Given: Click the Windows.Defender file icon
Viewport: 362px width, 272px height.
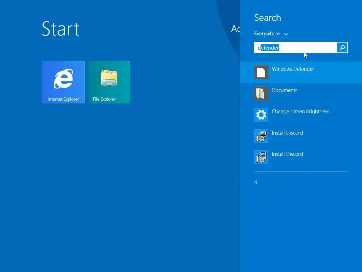Looking at the screenshot, I should pyautogui.click(x=261, y=72).
